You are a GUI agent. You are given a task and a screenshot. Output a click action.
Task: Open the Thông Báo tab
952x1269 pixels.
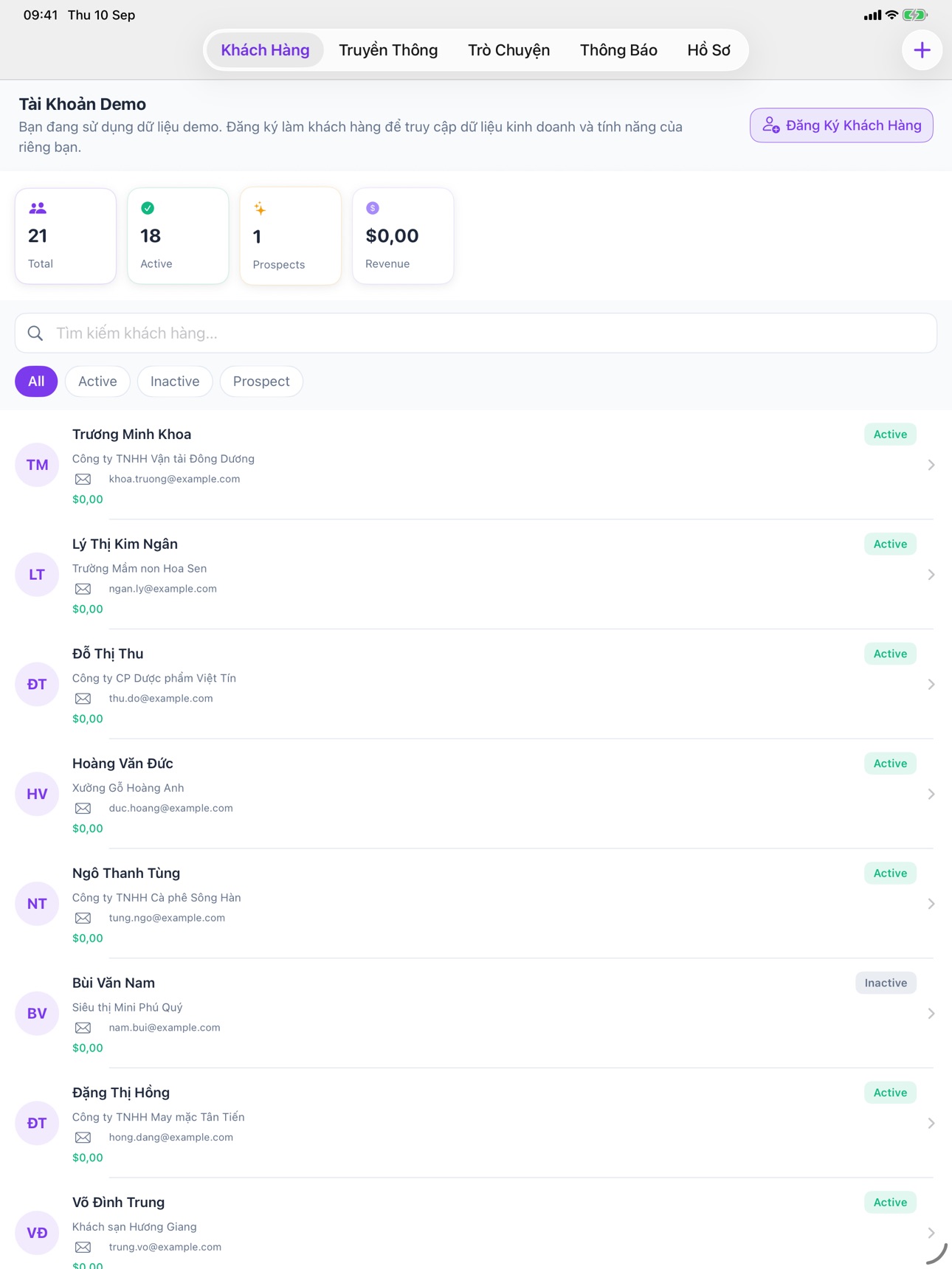(618, 50)
